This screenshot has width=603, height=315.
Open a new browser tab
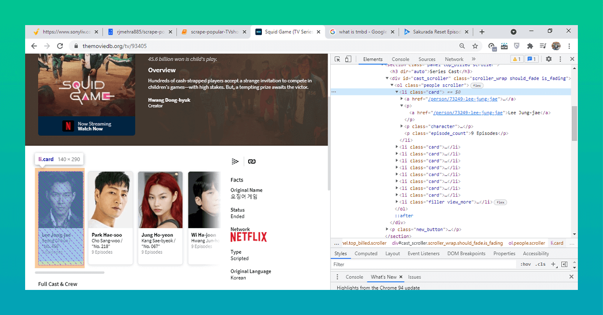pos(482,32)
